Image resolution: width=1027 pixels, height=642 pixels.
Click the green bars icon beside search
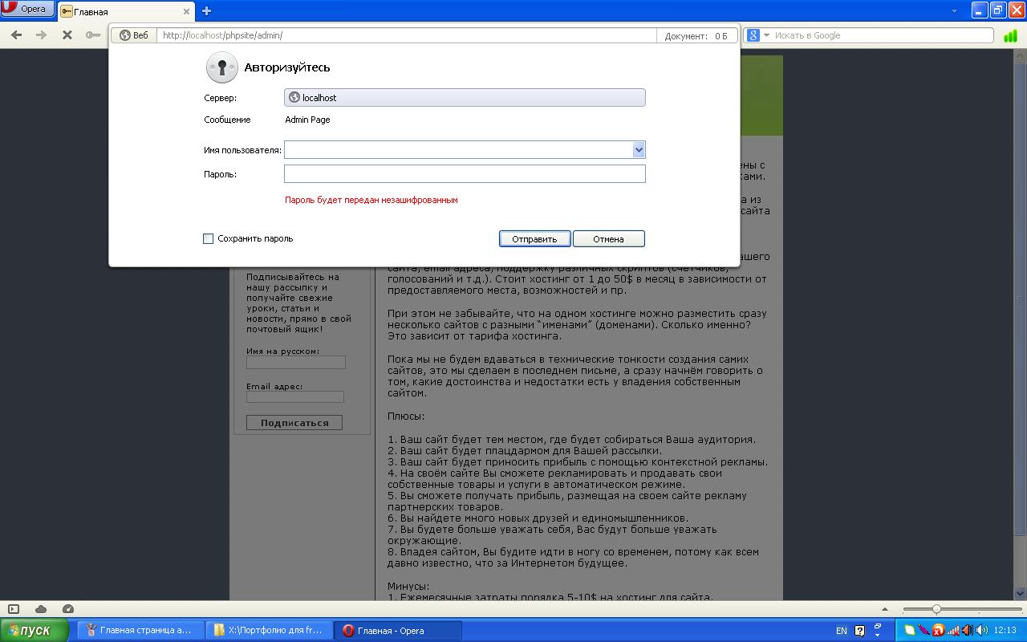[x=1010, y=35]
